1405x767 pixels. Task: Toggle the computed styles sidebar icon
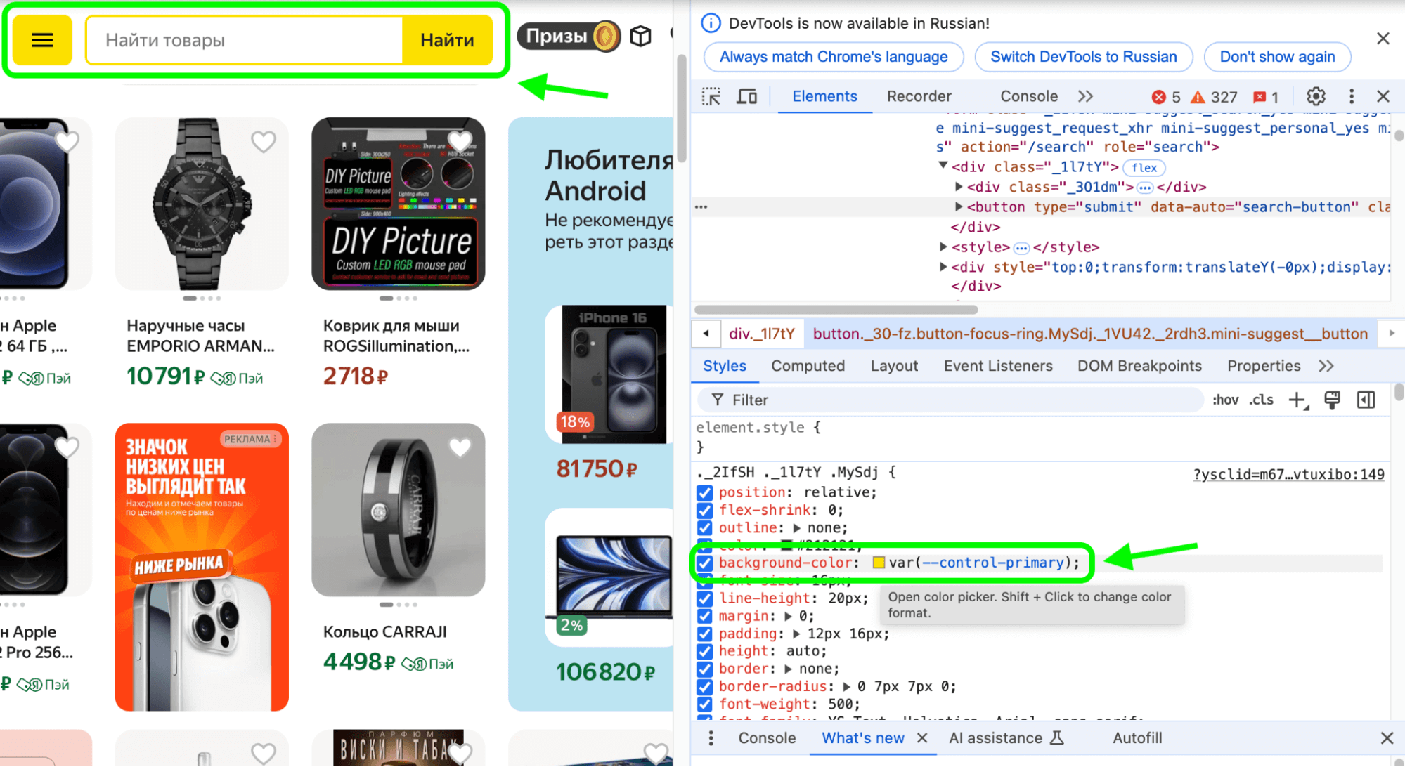coord(1366,400)
